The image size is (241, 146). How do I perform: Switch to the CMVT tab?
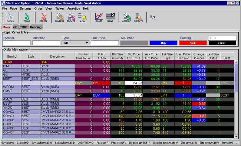[24, 27]
